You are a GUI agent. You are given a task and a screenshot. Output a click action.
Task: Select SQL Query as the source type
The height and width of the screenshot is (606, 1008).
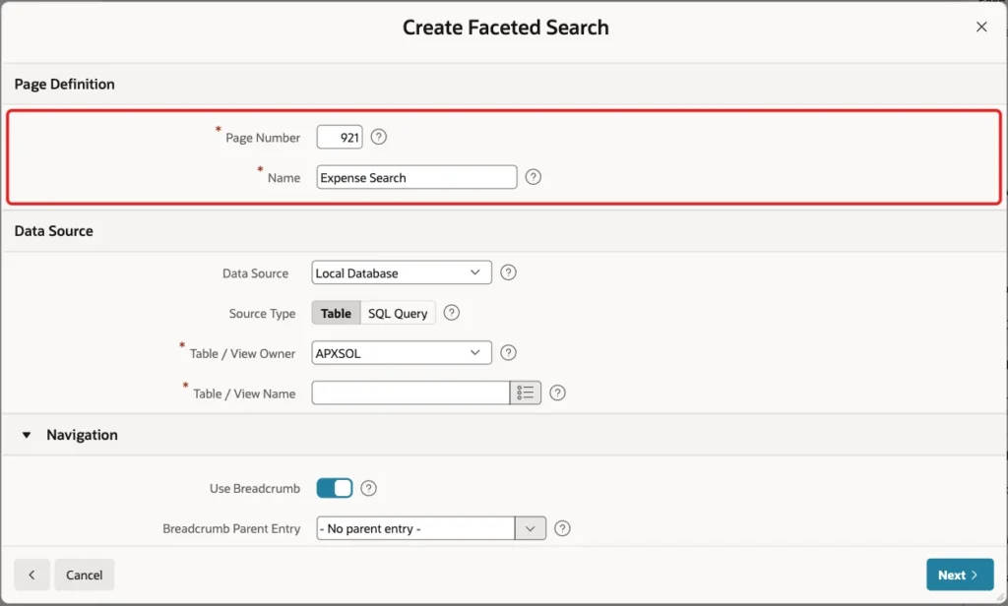pos(398,313)
